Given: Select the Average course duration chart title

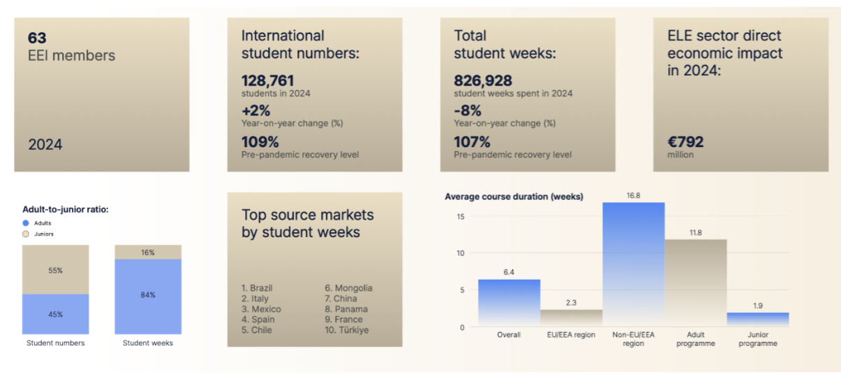Looking at the screenshot, I should pos(514,197).
